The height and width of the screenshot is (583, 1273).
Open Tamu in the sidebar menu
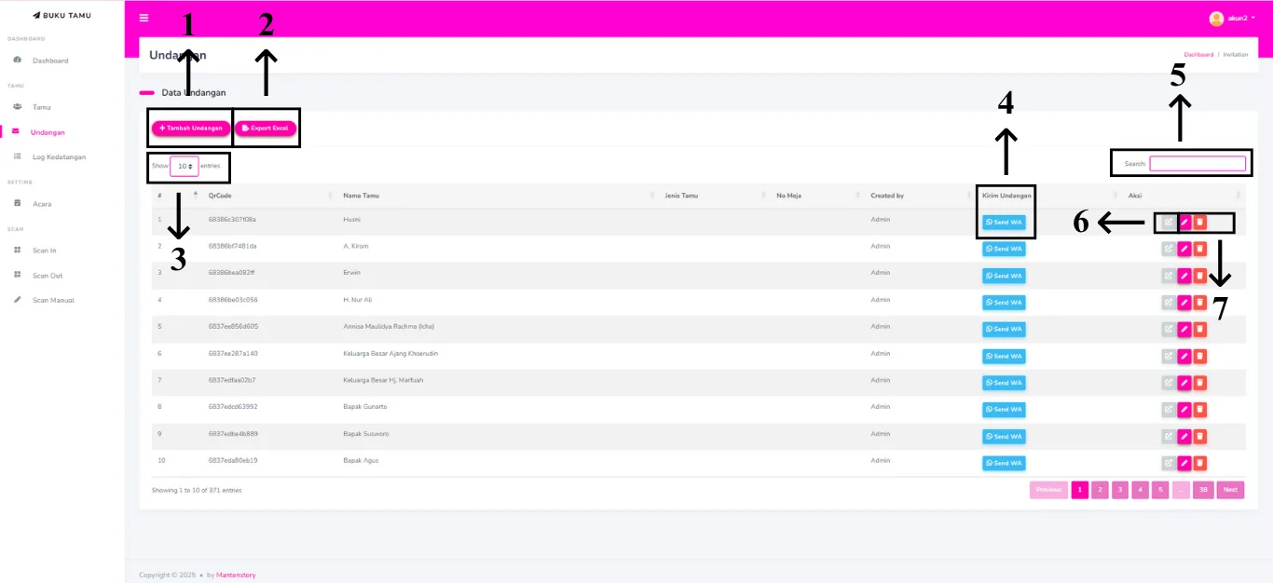pos(41,107)
